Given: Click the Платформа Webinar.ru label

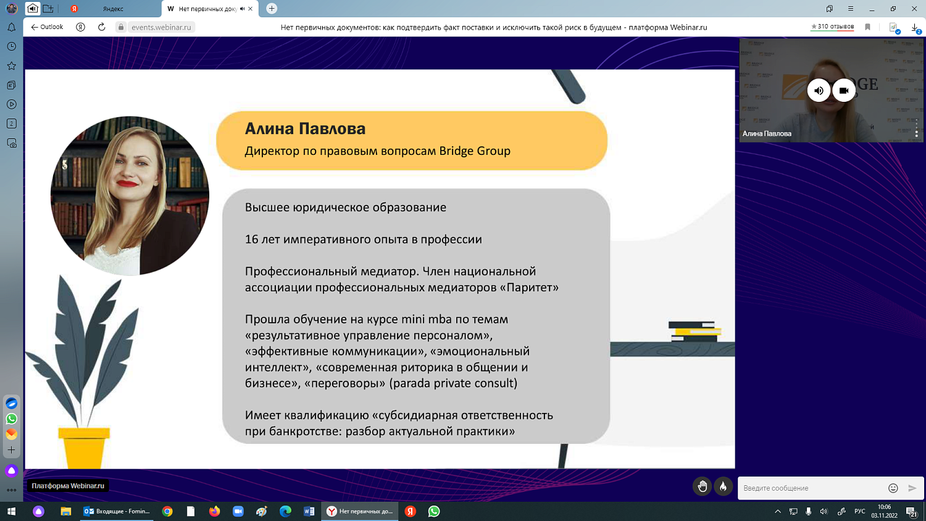Looking at the screenshot, I should click(x=68, y=486).
